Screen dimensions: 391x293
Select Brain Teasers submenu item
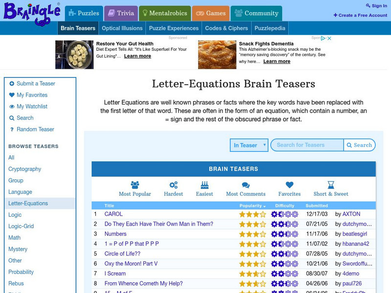[x=78, y=28]
